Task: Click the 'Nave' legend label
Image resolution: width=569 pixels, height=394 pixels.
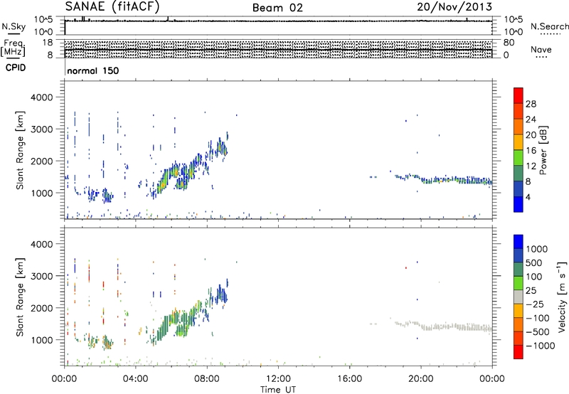Action: (541, 49)
